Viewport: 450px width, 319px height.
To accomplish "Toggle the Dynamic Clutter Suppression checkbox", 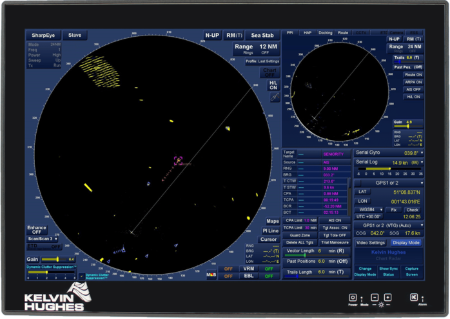I will (81, 276).
